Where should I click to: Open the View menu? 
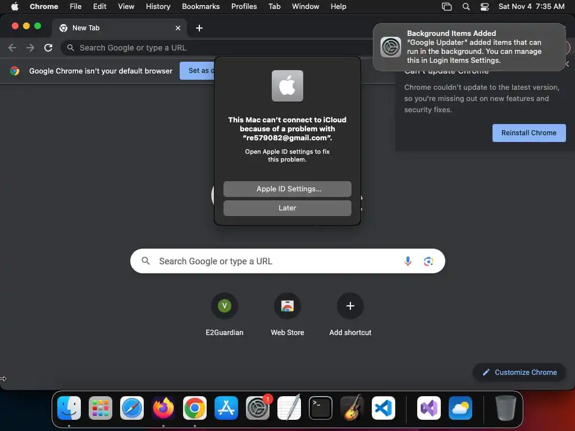click(x=126, y=6)
